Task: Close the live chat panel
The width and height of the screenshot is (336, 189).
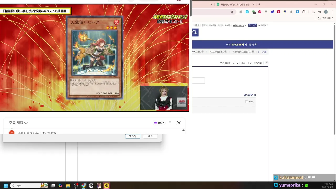Action: tap(179, 123)
